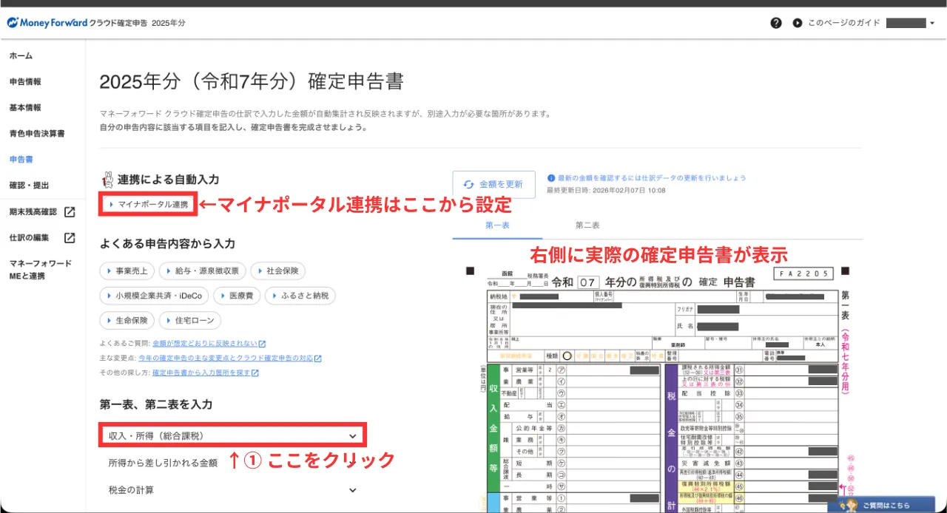947x513 pixels.
Task: Click external link icon beside 期末残高確認
Action: [70, 212]
